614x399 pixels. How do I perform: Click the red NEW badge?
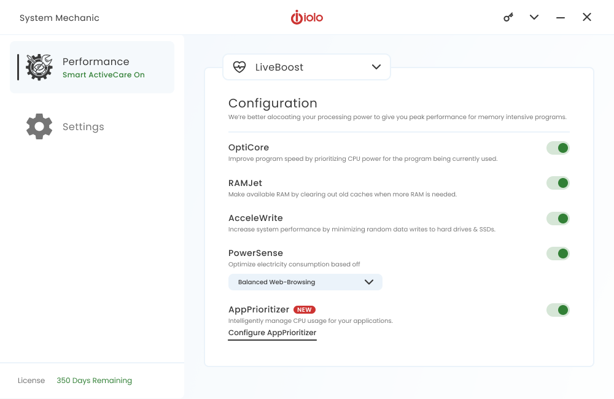(x=305, y=310)
